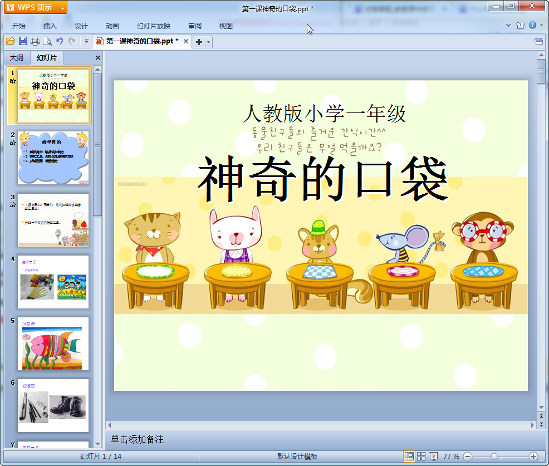The width and height of the screenshot is (549, 466).
Task: Switch to the 幻灯片 panel tab
Action: [47, 58]
